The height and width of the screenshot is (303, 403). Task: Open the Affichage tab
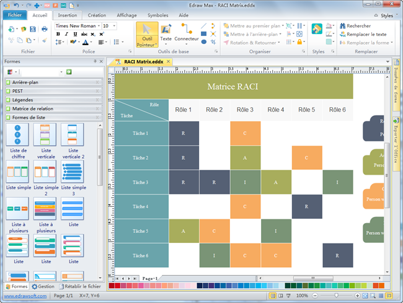pyautogui.click(x=127, y=15)
